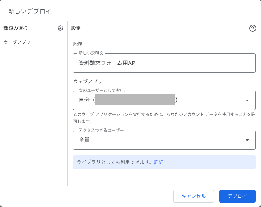Click the 種類の選択 panel header

click(x=16, y=28)
